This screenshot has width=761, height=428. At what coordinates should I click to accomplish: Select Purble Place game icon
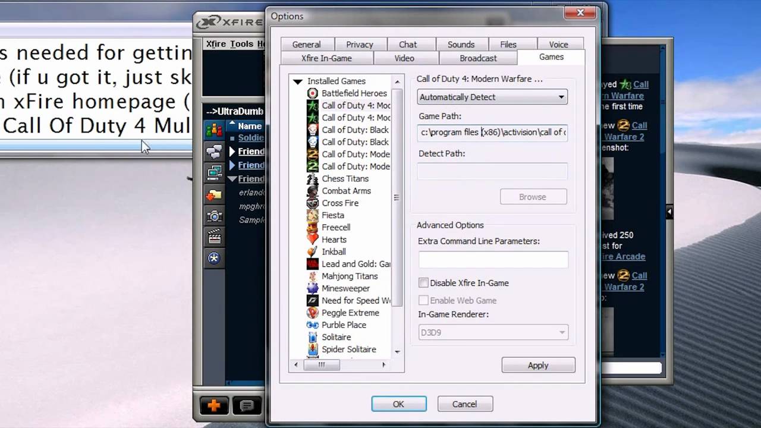coord(312,325)
